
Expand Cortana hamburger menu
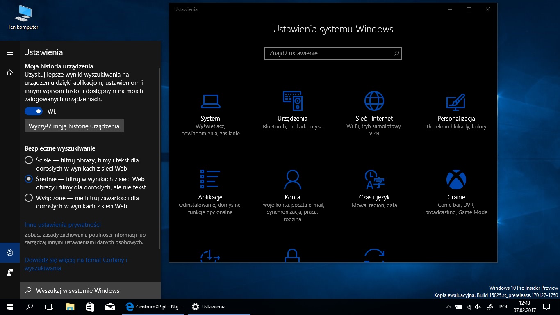10,52
